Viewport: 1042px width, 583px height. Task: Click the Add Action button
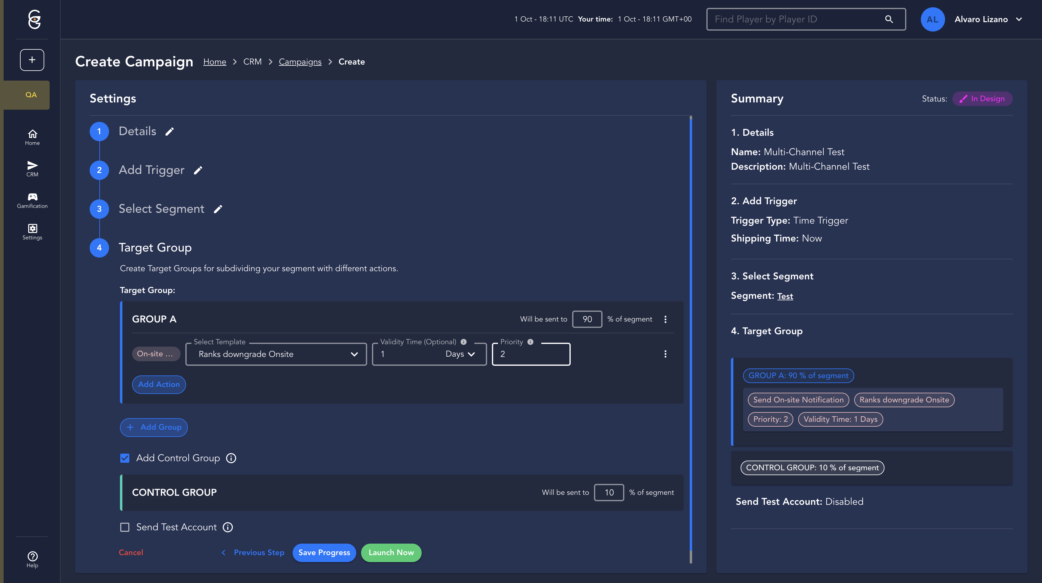(x=158, y=384)
